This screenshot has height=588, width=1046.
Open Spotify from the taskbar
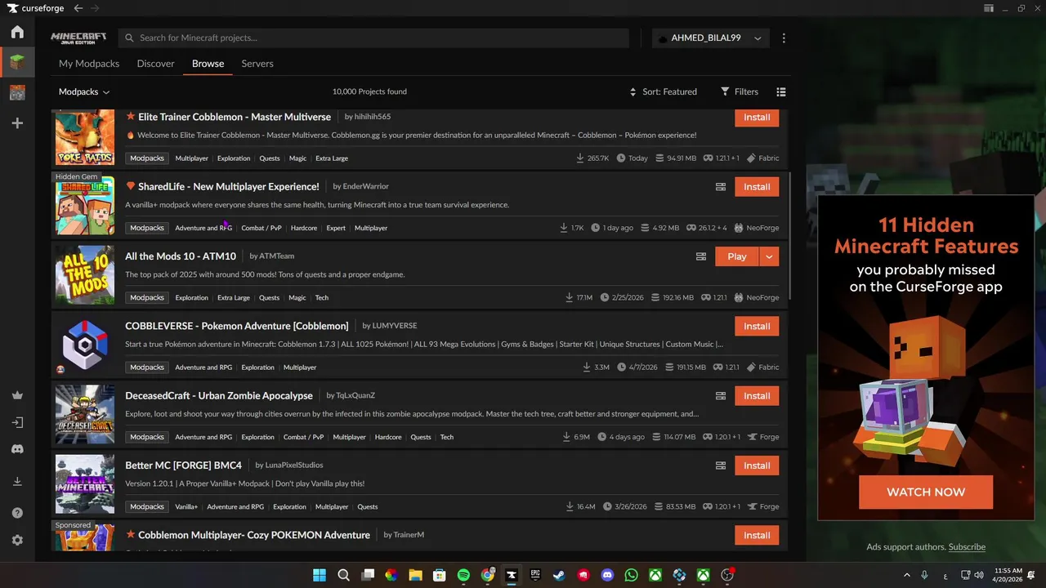[463, 575]
